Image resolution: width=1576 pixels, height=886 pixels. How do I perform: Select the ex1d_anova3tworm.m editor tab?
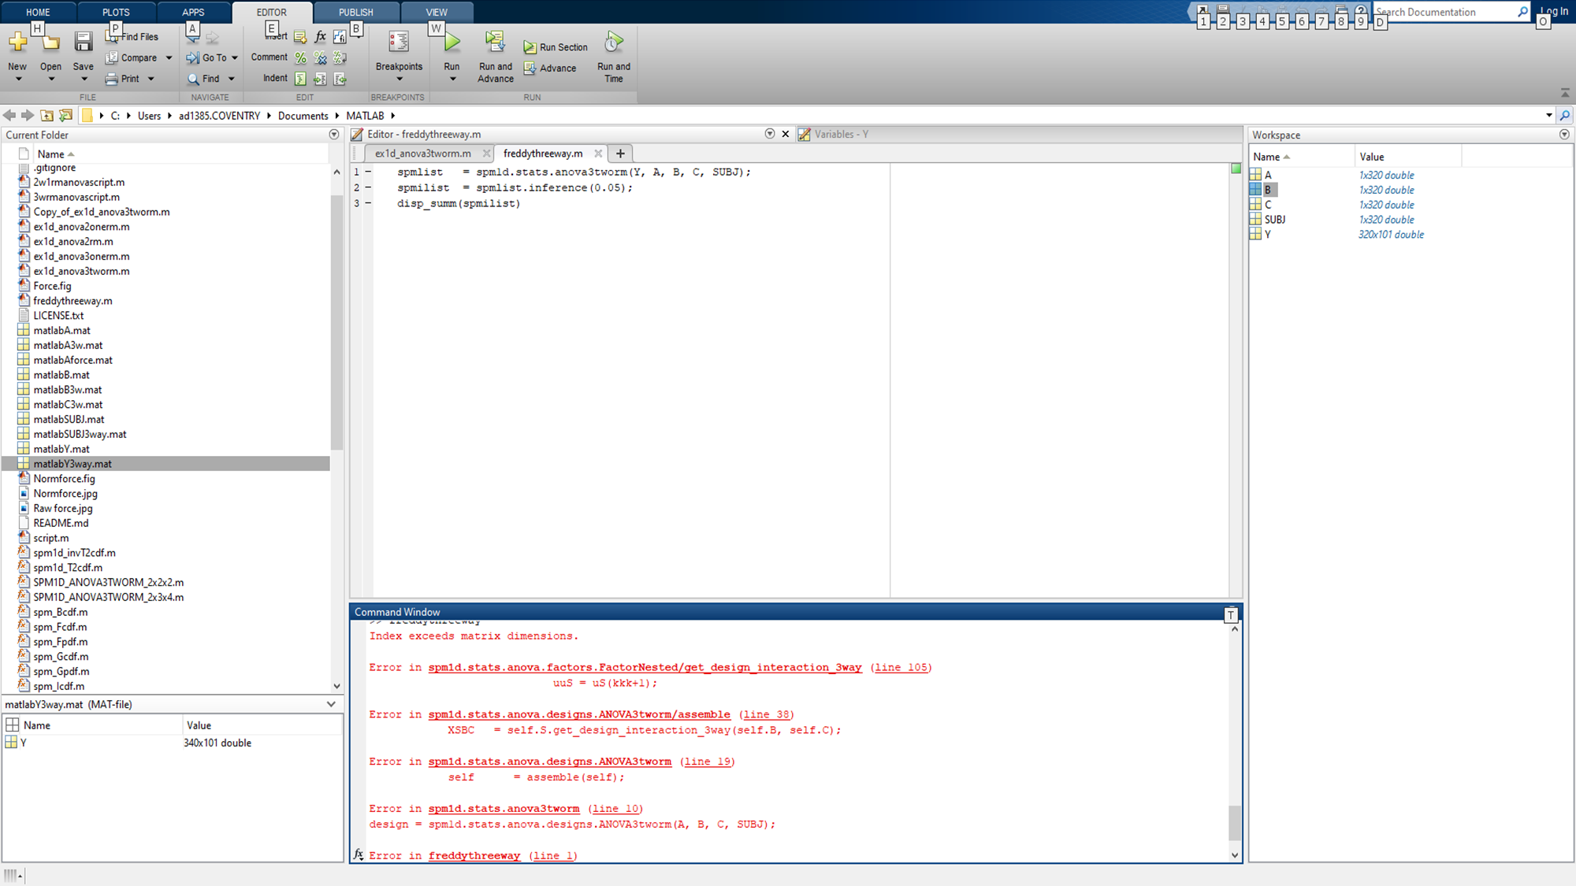(423, 153)
